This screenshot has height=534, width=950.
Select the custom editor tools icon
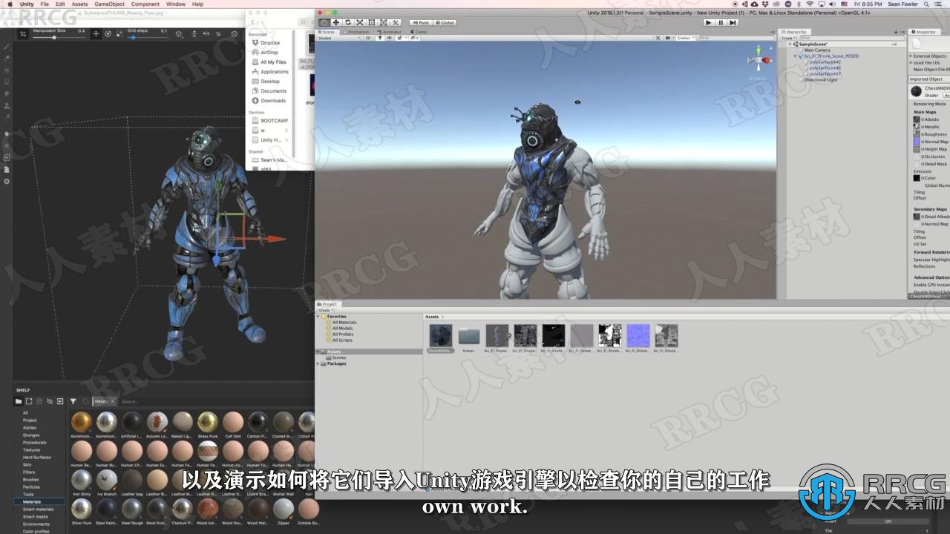(396, 22)
